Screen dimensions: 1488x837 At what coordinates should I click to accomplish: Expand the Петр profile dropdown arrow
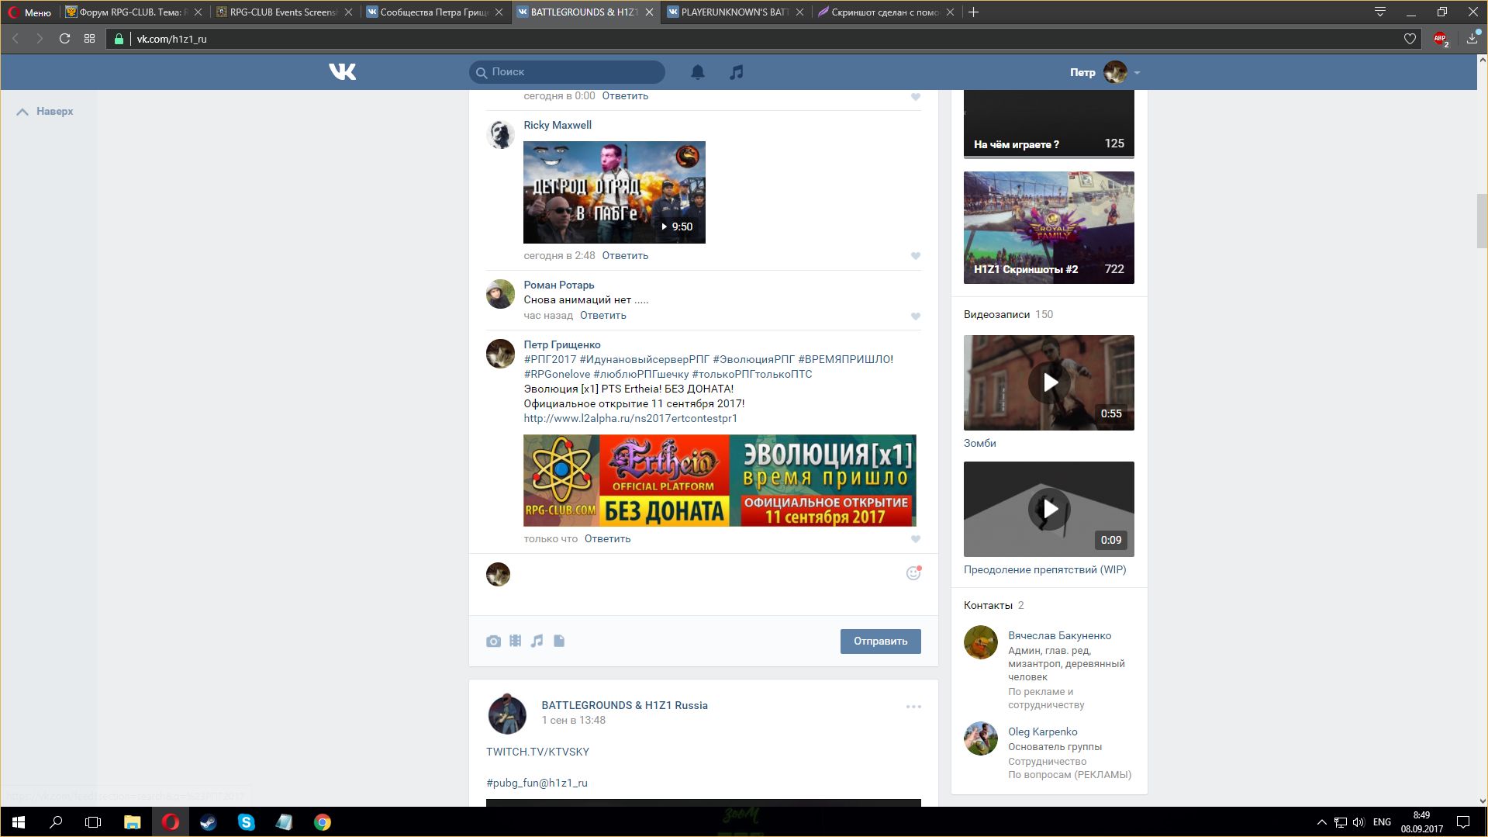1137,73
